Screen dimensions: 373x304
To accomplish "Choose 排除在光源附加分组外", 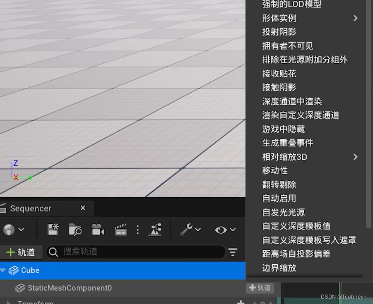I will (305, 60).
